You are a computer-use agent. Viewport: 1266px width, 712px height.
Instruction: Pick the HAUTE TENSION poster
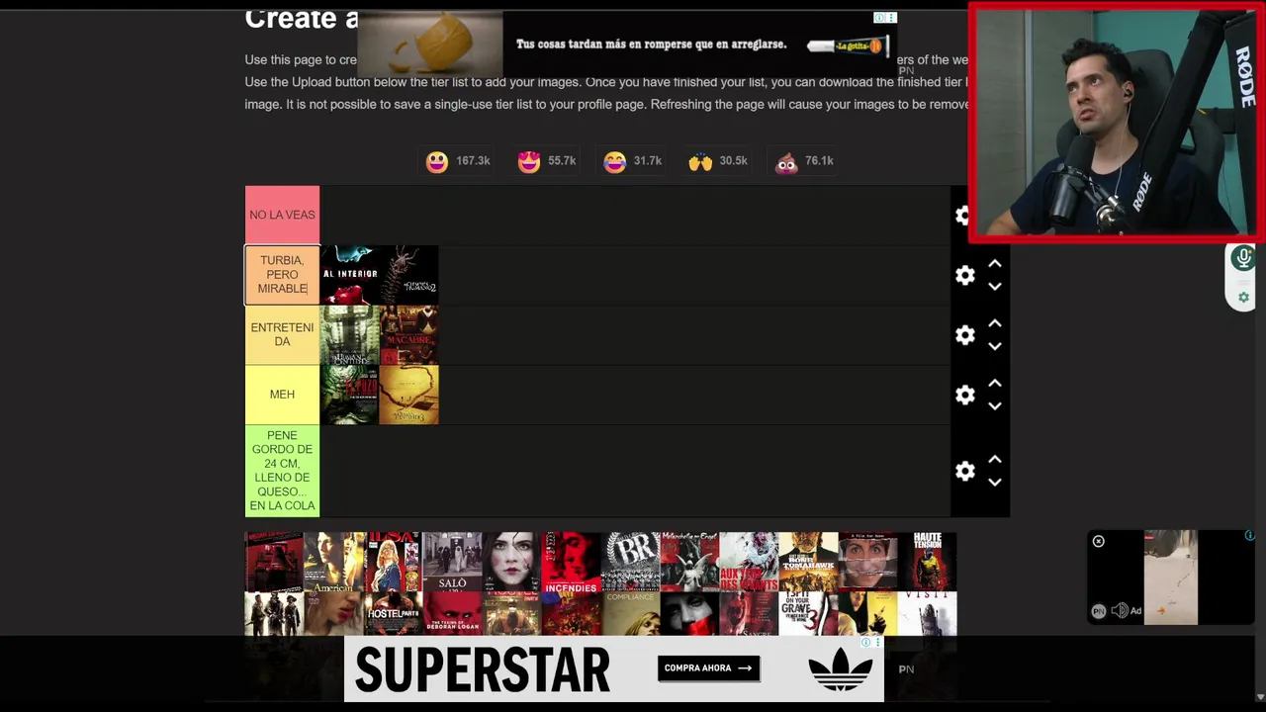927,562
